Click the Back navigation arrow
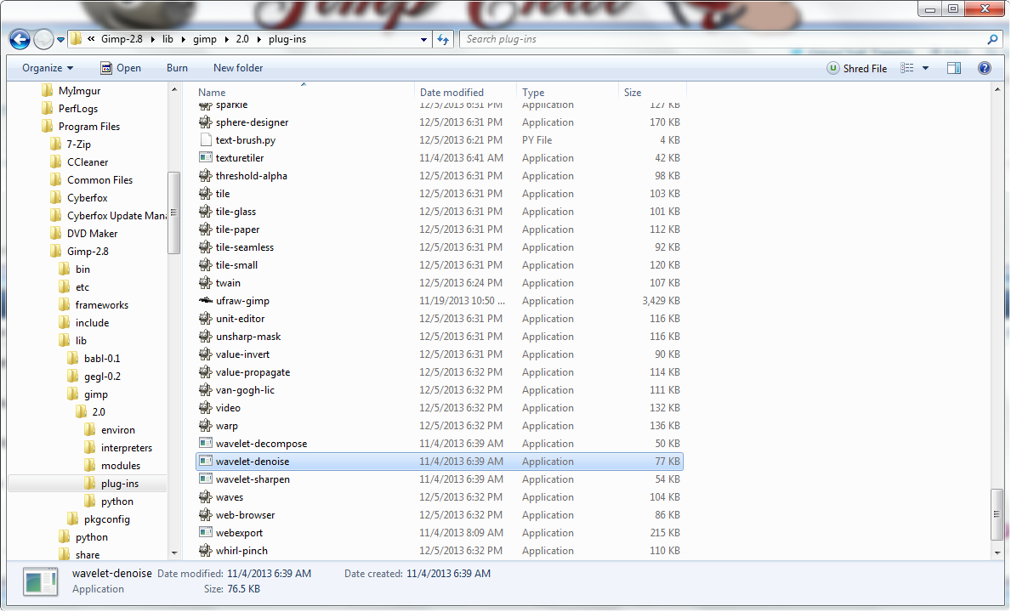Image resolution: width=1011 pixels, height=612 pixels. (20, 39)
